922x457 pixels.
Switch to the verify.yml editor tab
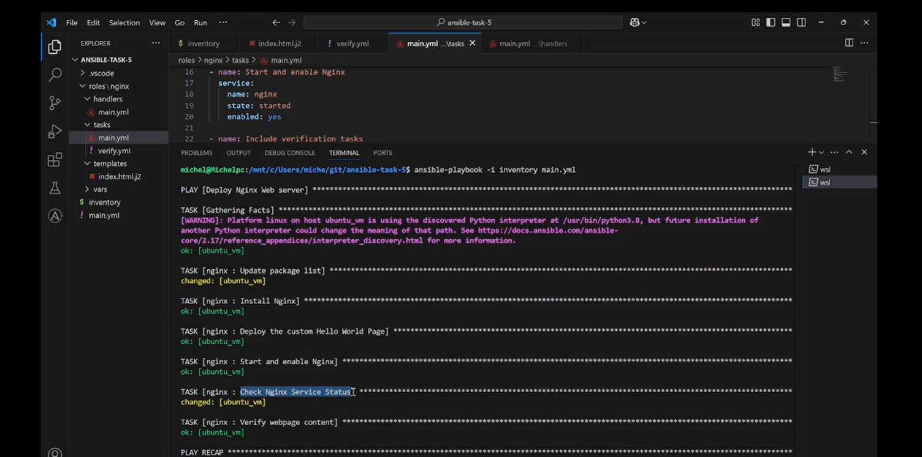[x=352, y=43]
